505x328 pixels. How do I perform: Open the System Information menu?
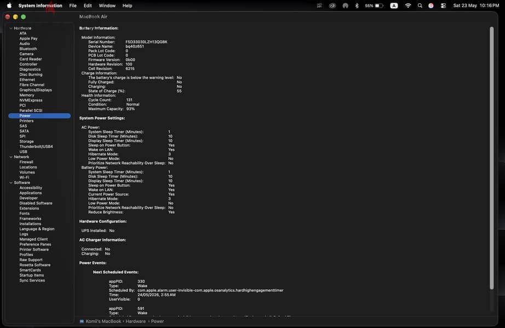pos(41,5)
